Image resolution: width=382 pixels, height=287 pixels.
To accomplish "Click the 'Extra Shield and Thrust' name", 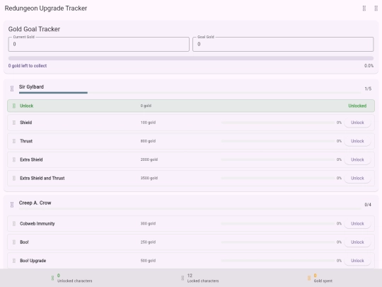I will [x=42, y=178].
